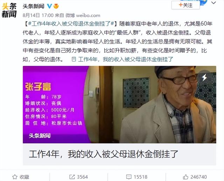Screen dimensions: 224x181
Task: Click the gold membership crown badge
Action: click(56, 6)
